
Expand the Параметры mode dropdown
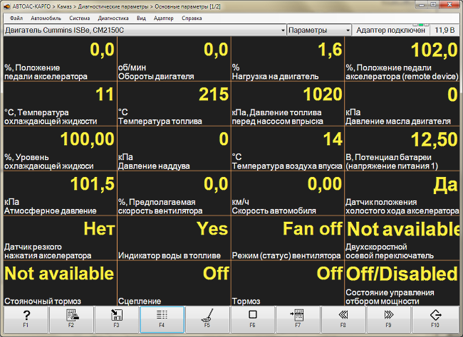coord(319,31)
